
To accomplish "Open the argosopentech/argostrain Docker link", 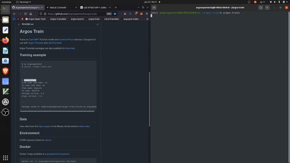I will pyautogui.click(x=58, y=154).
